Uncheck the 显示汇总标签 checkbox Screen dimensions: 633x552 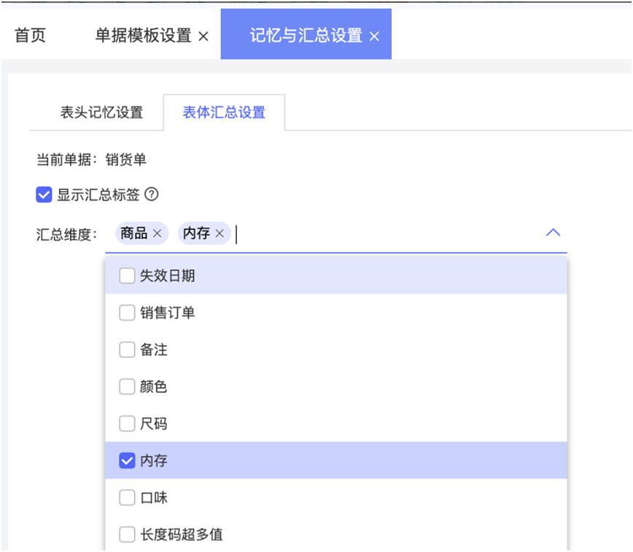[44, 195]
